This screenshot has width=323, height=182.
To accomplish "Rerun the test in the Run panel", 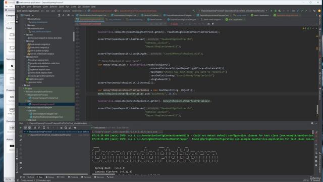I will click(21, 128).
